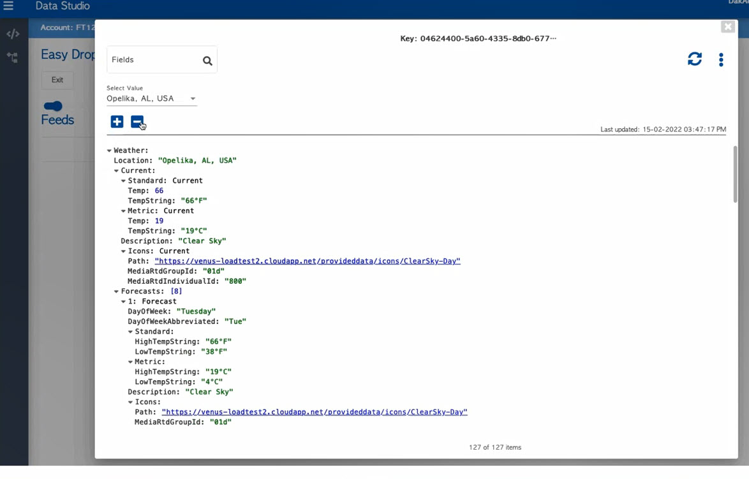
Task: Open the forecast Icons ClearSky-Day path link
Action: 314,412
